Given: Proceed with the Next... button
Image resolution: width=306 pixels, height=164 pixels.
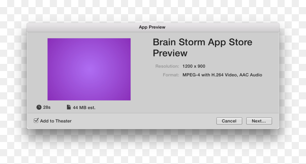Looking at the screenshot, I should [x=259, y=121].
